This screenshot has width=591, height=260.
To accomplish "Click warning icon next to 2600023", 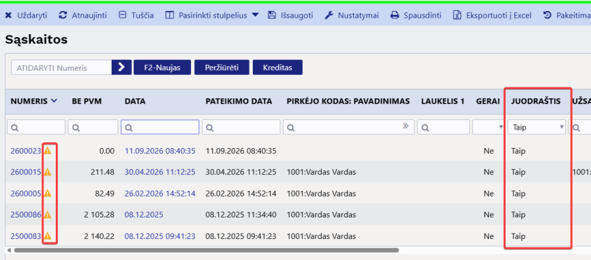I will (x=47, y=151).
